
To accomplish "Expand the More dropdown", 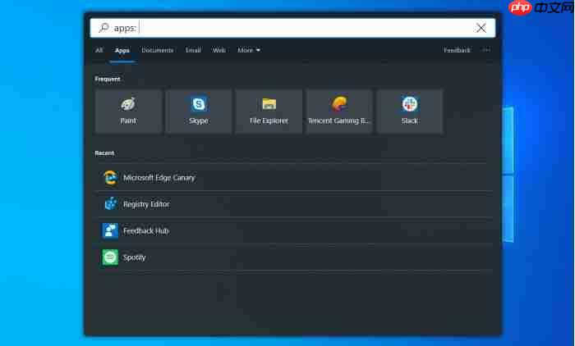I will tap(249, 50).
